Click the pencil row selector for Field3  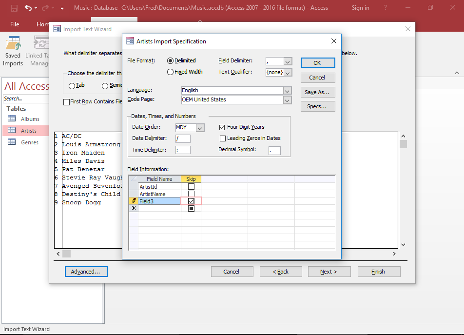coord(134,201)
